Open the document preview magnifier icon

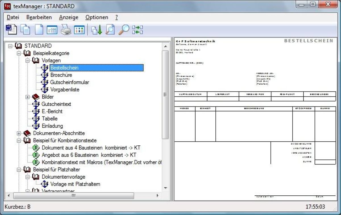click(x=111, y=29)
